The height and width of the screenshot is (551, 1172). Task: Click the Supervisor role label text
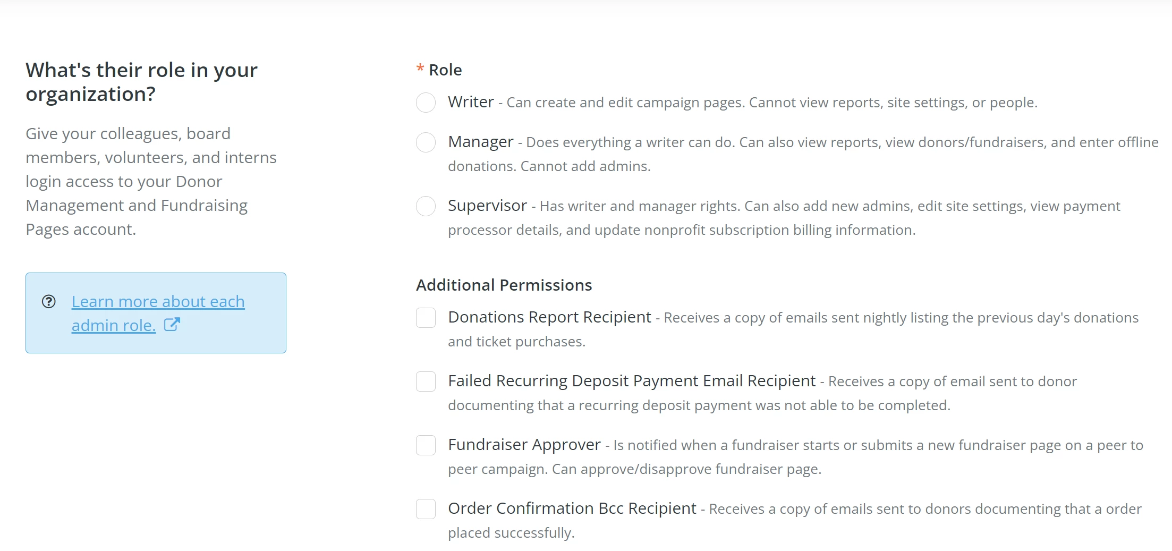(488, 206)
